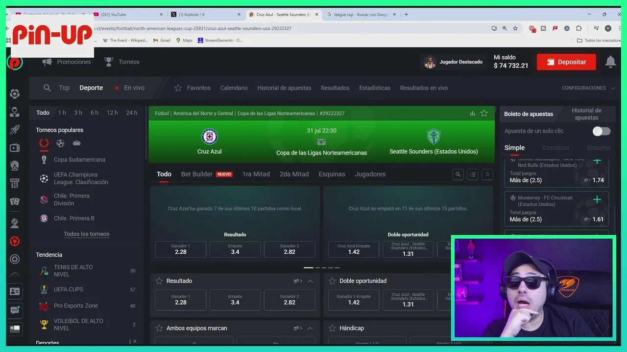The image size is (627, 352).
Task: Select Ganador 1 odds 2.28 in Resultado section
Action: pos(180,300)
